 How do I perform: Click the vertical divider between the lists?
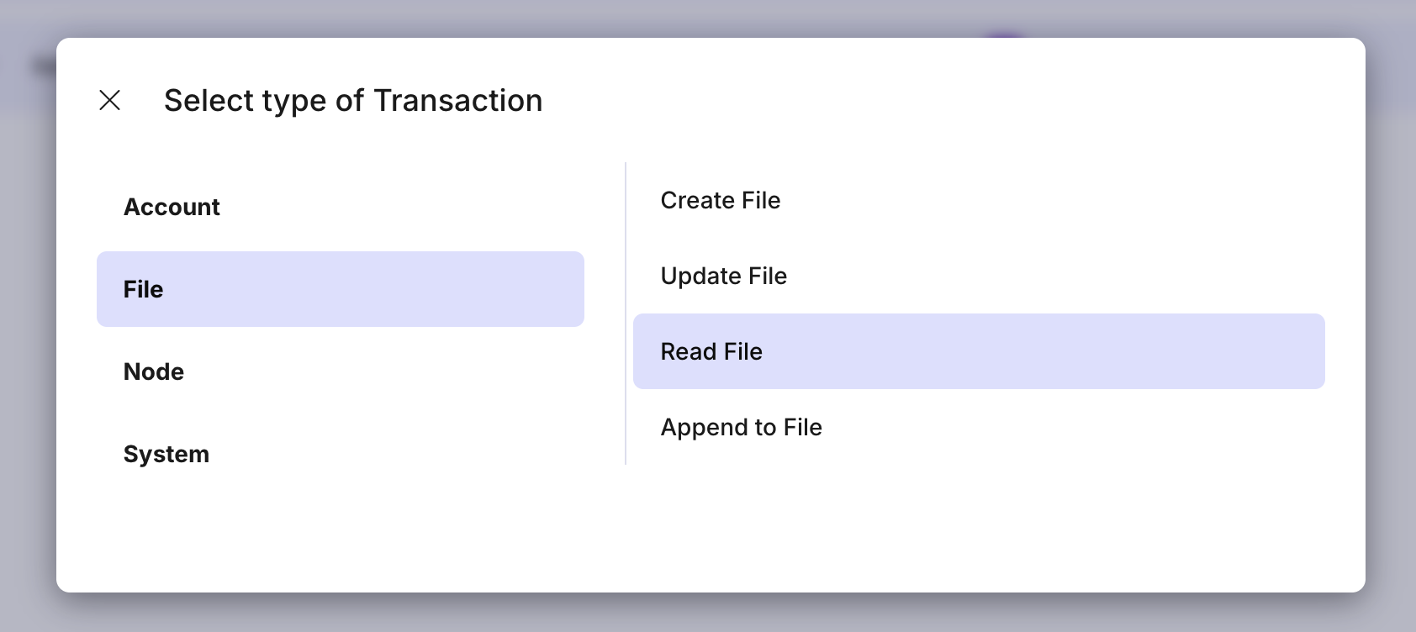coord(626,313)
